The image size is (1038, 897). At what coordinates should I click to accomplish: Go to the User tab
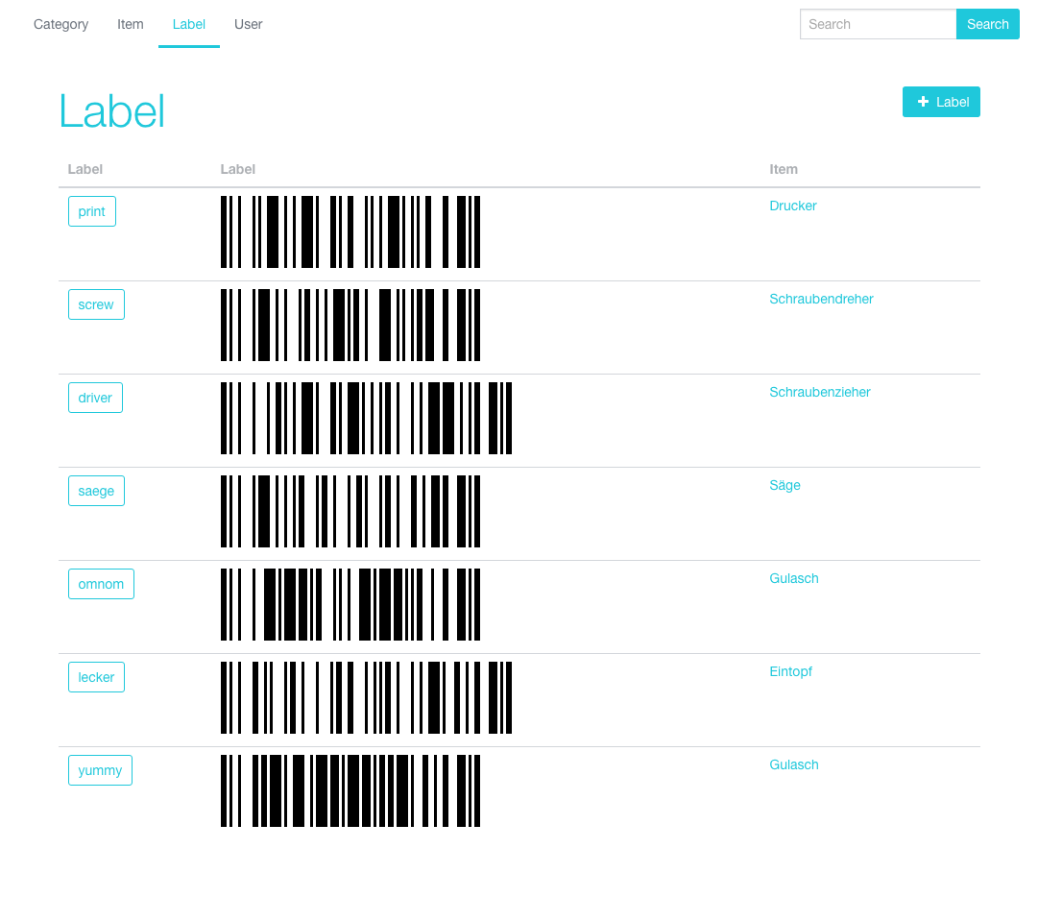click(x=249, y=25)
